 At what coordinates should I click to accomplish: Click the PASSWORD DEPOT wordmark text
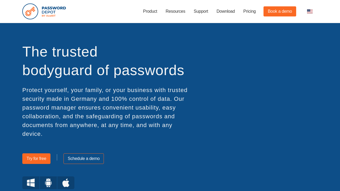(x=54, y=10)
